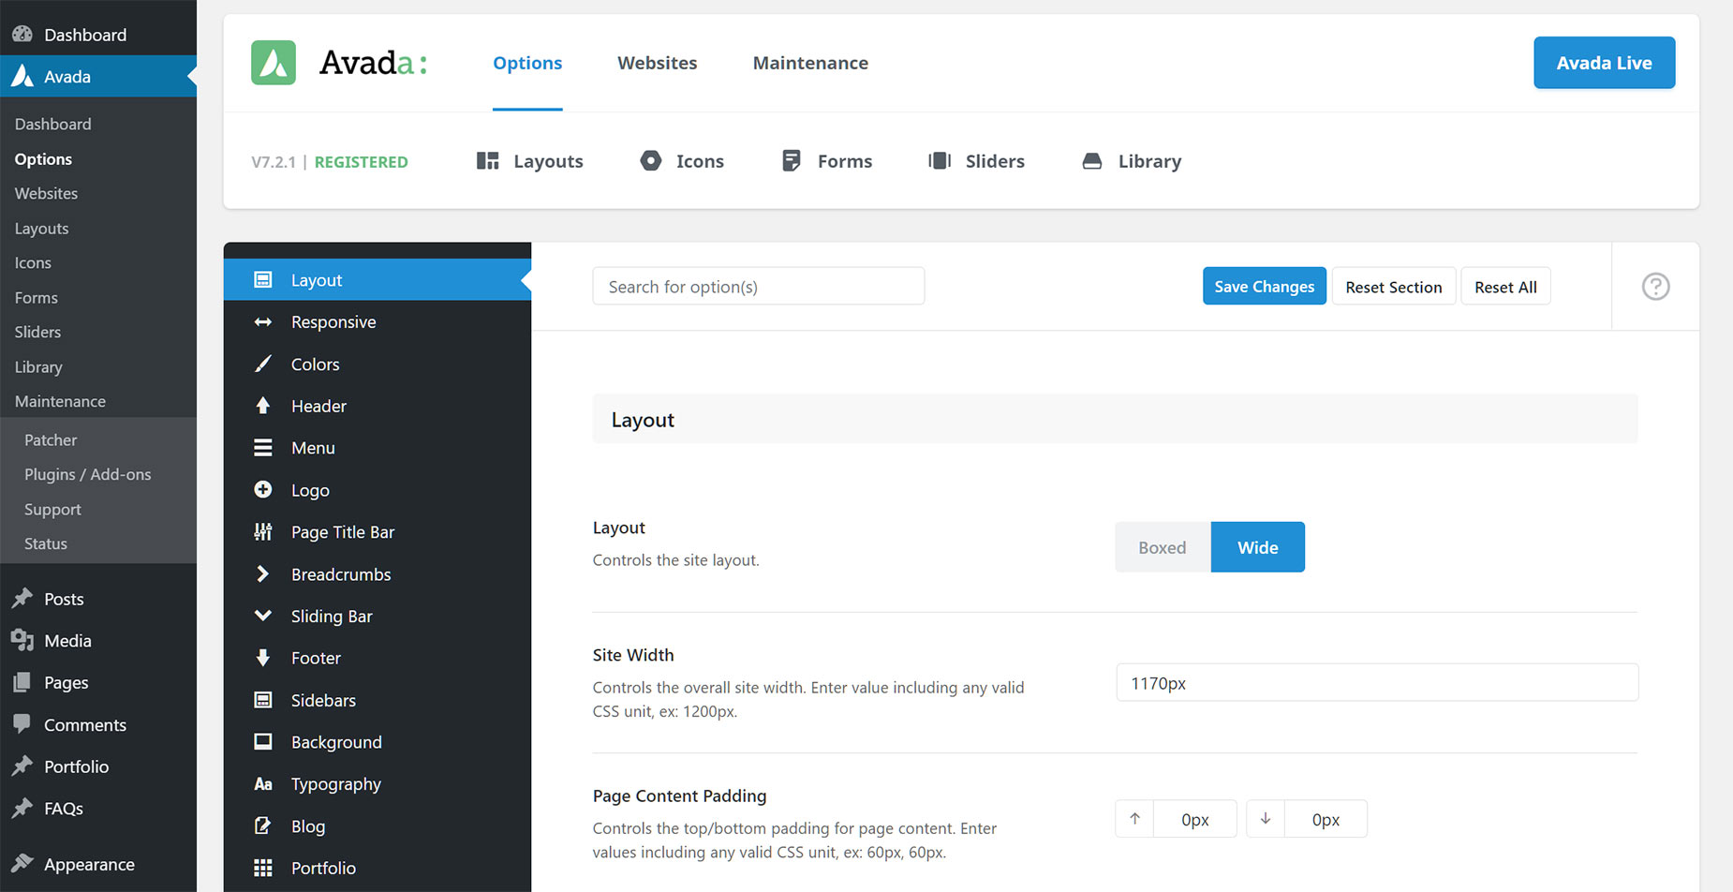Click the Icons hexagon icon
This screenshot has width=1733, height=892.
pyautogui.click(x=650, y=161)
